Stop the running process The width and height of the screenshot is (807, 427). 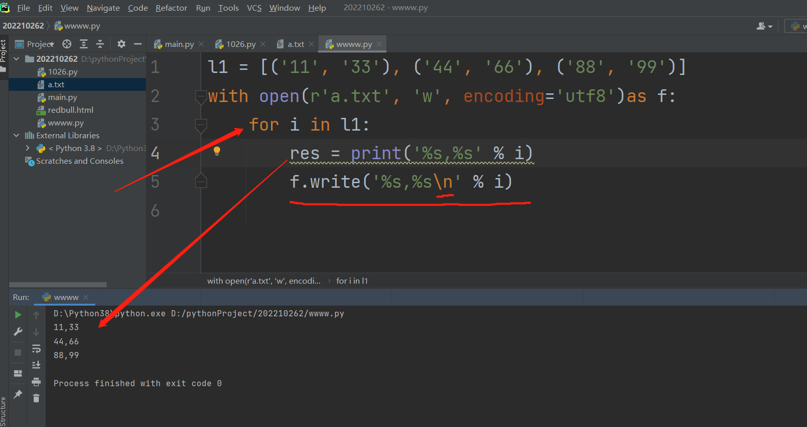pos(18,353)
